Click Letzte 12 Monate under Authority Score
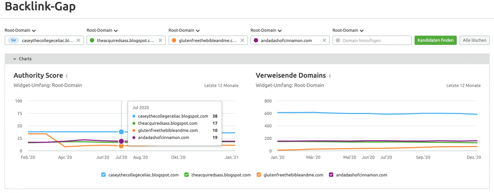 [x=221, y=86]
